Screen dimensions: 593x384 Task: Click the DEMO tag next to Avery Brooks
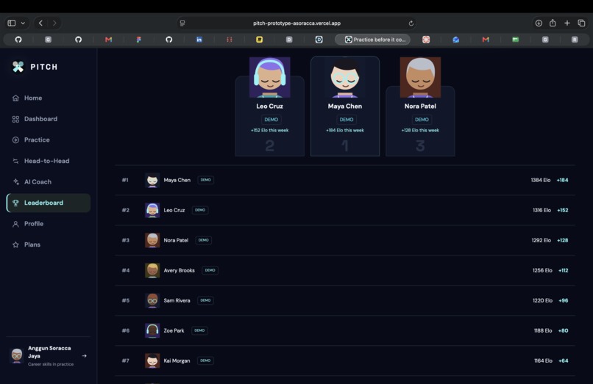point(210,270)
